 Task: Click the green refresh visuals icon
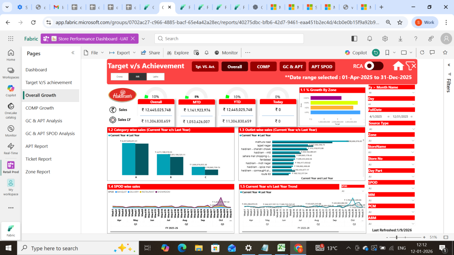click(376, 53)
